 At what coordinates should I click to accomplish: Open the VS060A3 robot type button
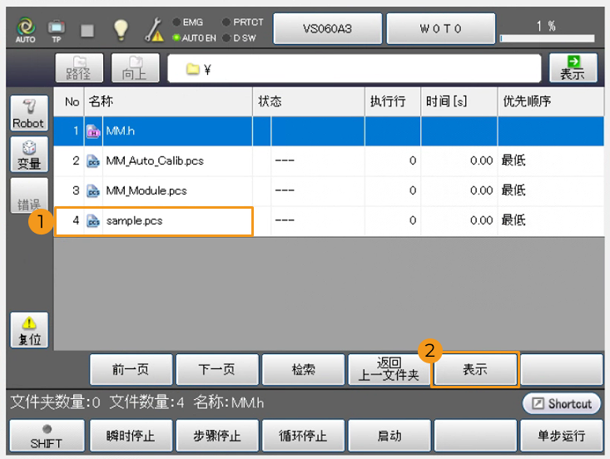click(327, 29)
